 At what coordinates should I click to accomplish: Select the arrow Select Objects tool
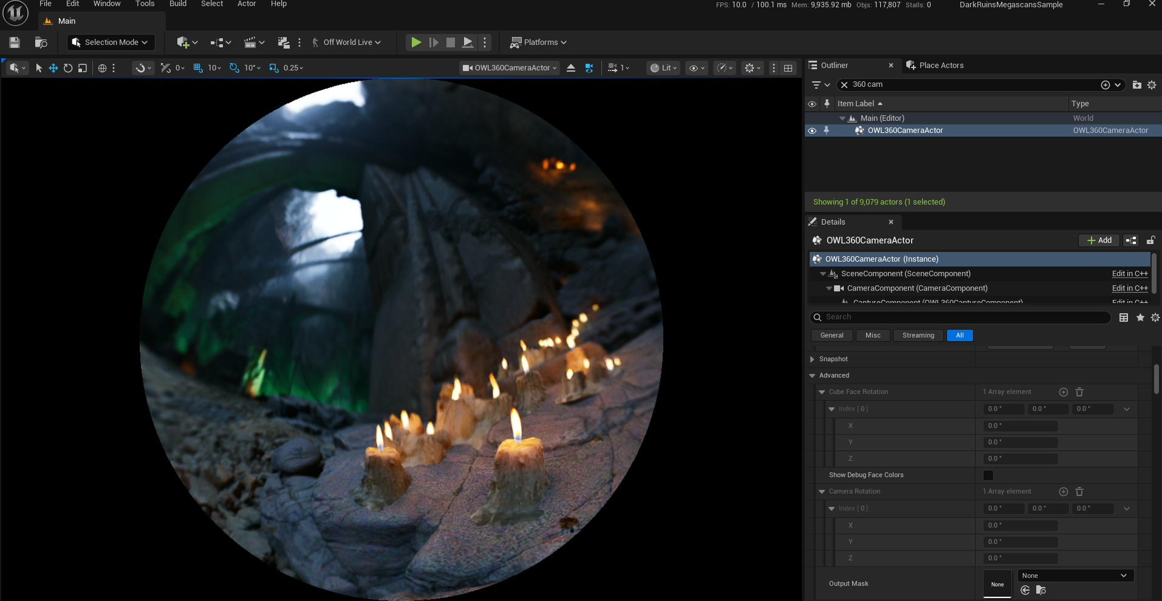[x=39, y=68]
